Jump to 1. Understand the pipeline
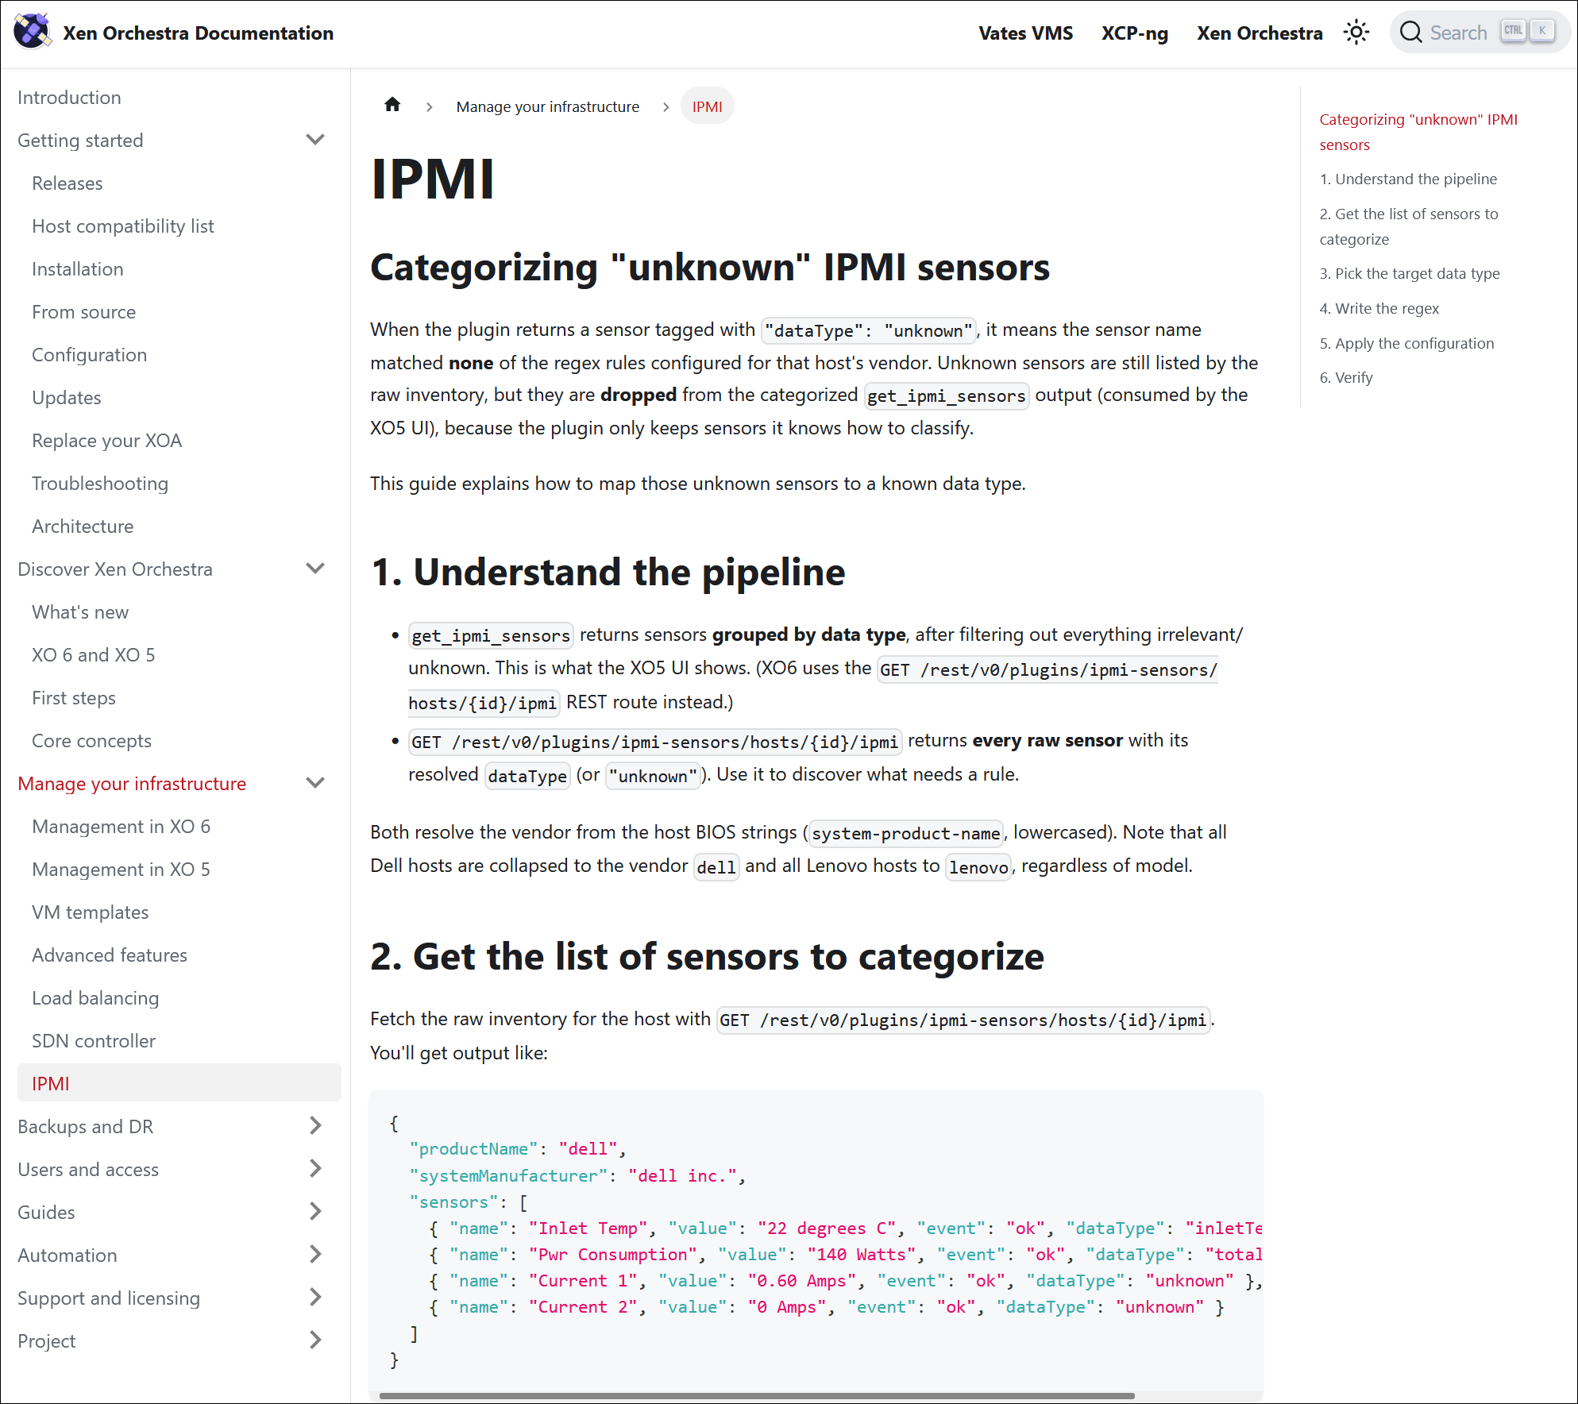Screen dimensions: 1578x1404 tap(1408, 179)
